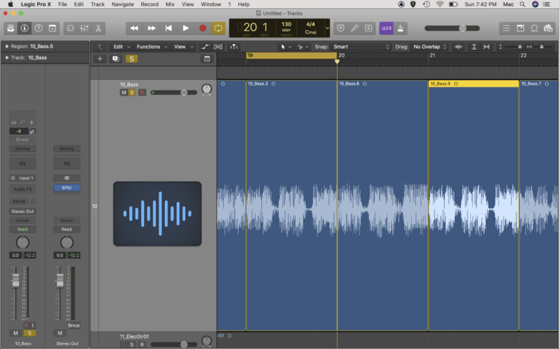
Task: Expand the Track: 10_Bass disclosure triangle
Action: pos(7,58)
